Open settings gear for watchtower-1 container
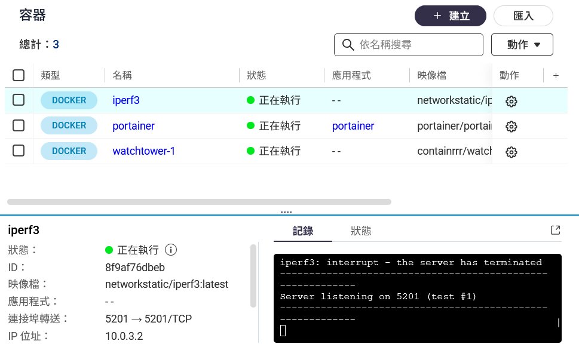Image resolution: width=579 pixels, height=347 pixels. (x=511, y=152)
